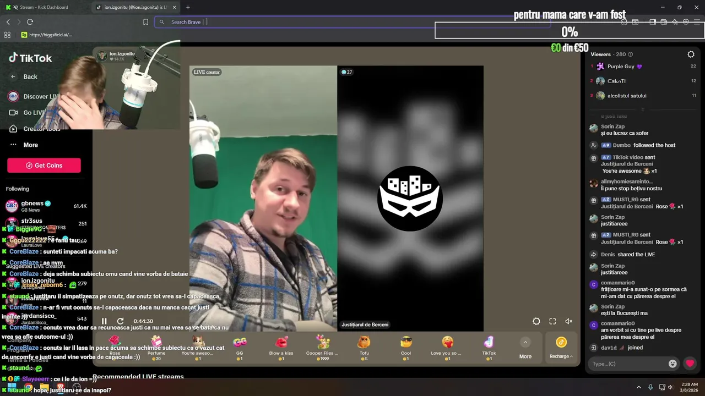Send the TikTok gift

click(x=489, y=347)
